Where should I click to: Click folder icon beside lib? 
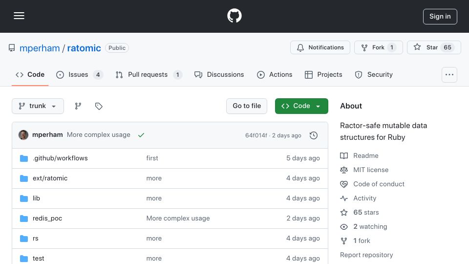23,198
